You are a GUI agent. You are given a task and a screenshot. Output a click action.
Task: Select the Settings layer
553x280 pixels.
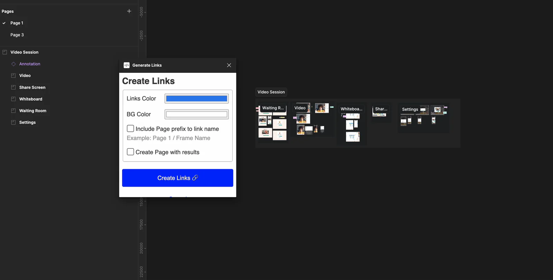[28, 123]
